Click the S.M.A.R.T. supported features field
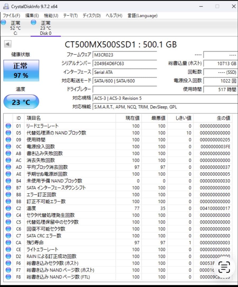 click(165, 107)
